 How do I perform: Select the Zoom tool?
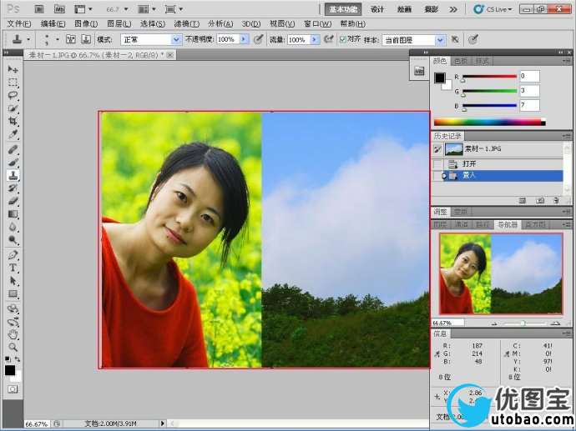pos(13,347)
